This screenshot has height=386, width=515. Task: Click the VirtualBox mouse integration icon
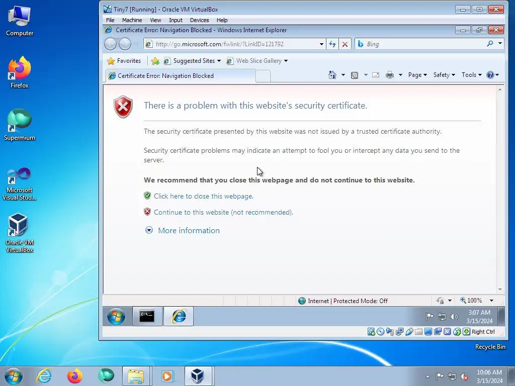coord(457,332)
